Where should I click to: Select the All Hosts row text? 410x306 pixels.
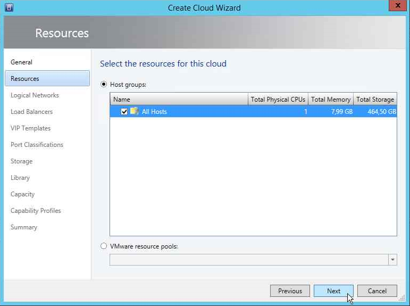coord(154,112)
